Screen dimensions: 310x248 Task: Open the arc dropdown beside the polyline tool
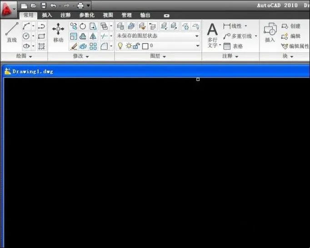[x=33, y=26]
